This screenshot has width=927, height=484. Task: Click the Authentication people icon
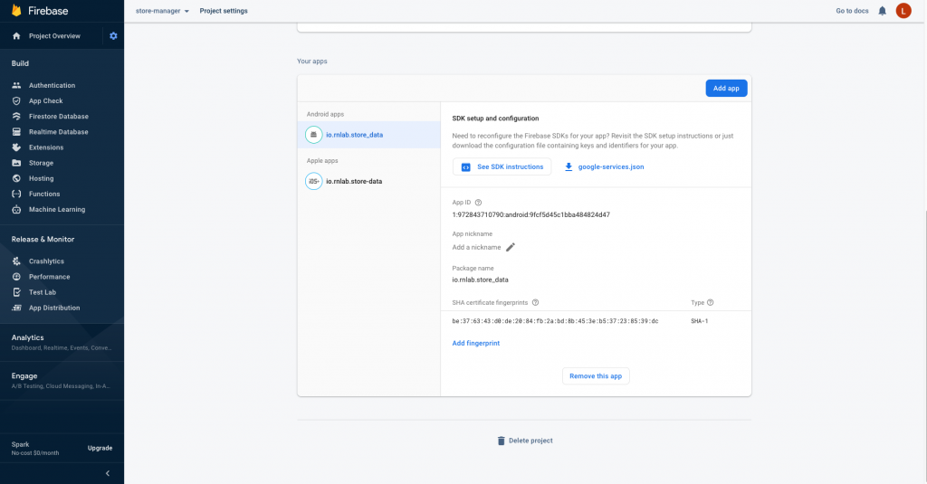tap(16, 85)
